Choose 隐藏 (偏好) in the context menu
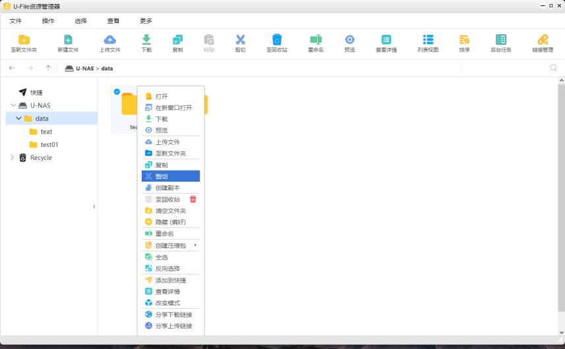 [x=171, y=222]
